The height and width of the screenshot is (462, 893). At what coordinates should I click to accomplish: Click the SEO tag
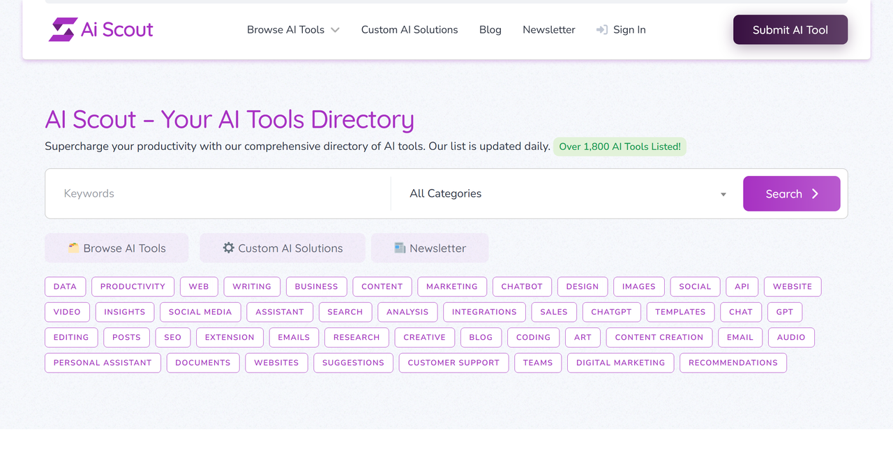172,337
